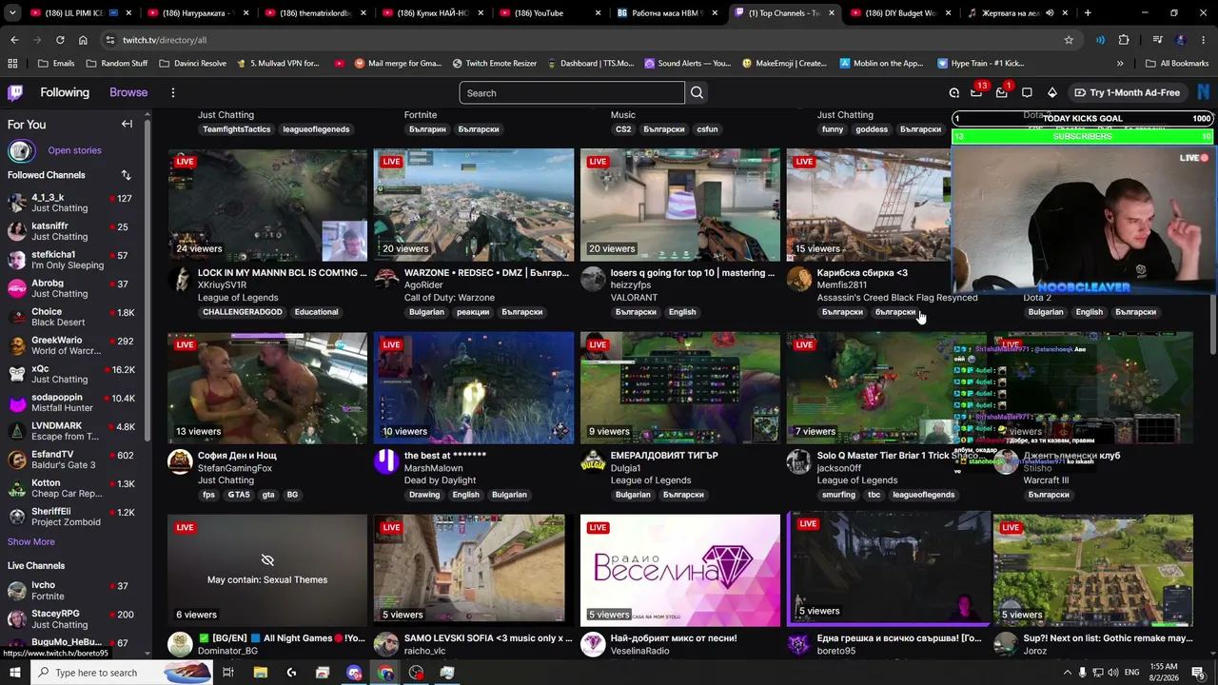Open the Twitch more options menu
Viewport: 1218px width, 685px height.
point(173,92)
